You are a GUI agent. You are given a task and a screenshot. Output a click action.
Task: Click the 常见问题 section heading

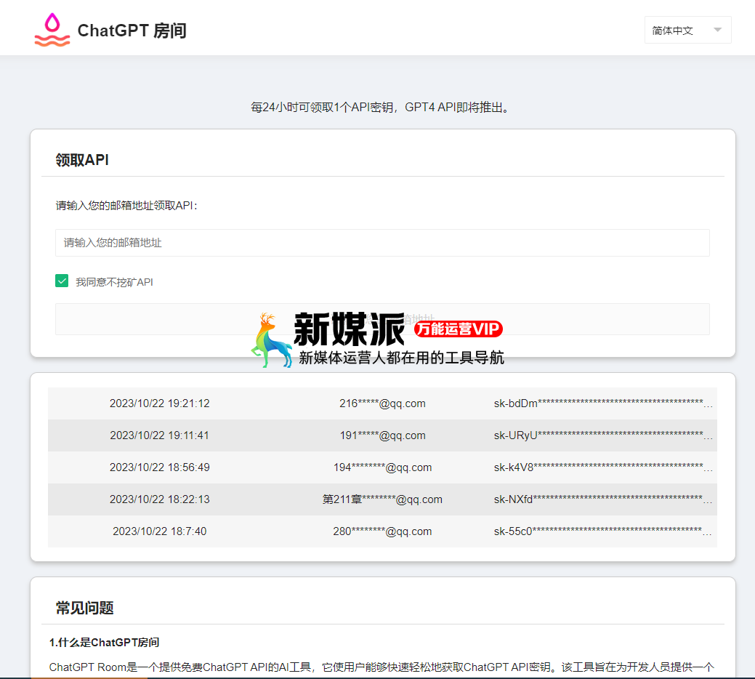point(85,608)
